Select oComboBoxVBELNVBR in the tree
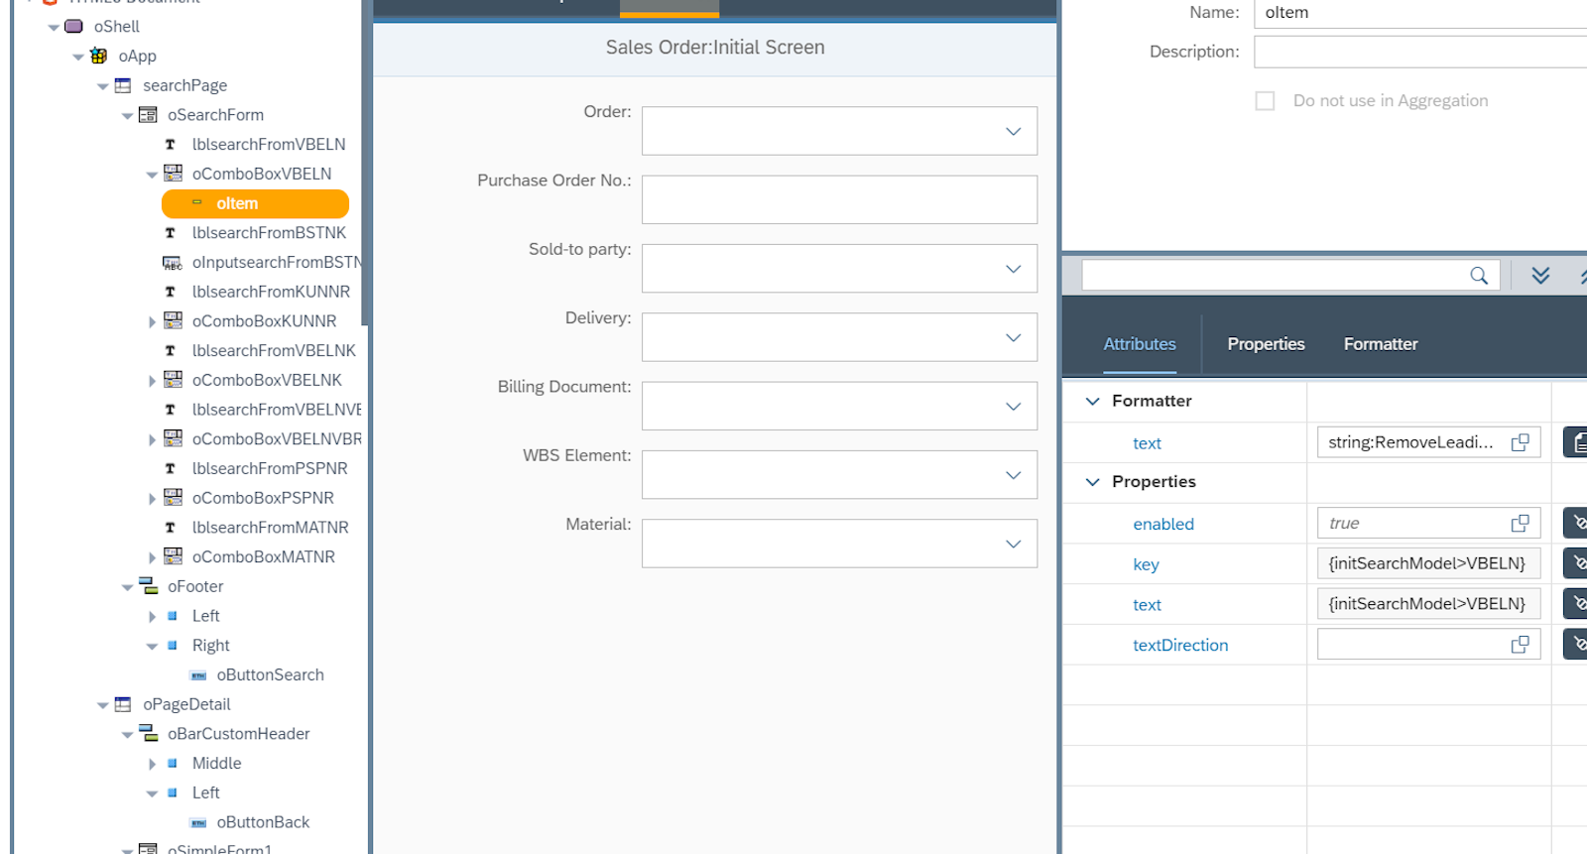 277,439
